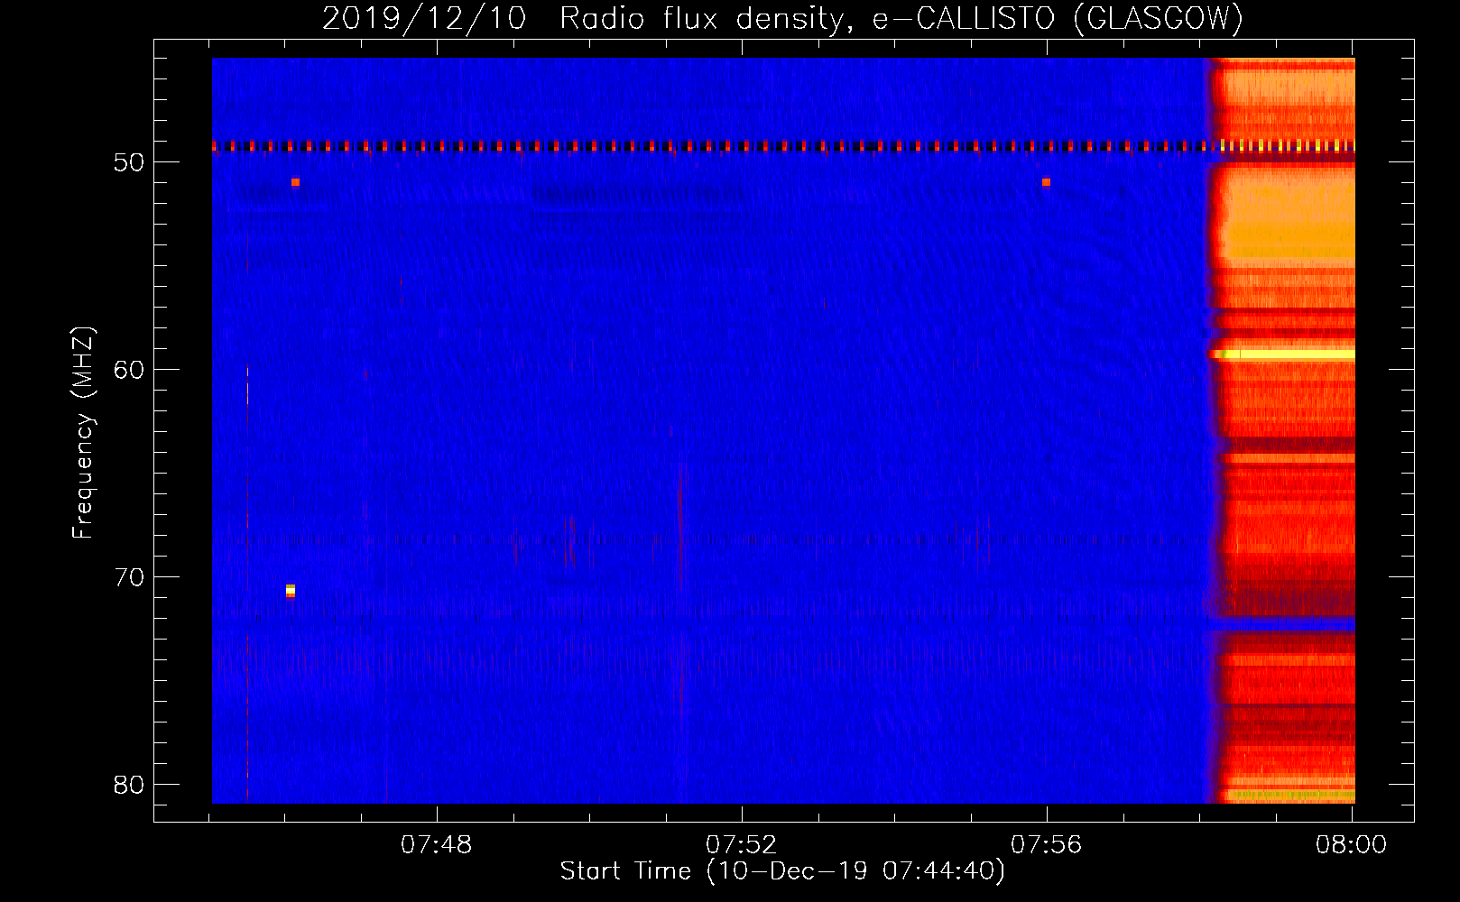
Task: Click the yellow-white spot near 71 MHz
Action: click(291, 591)
